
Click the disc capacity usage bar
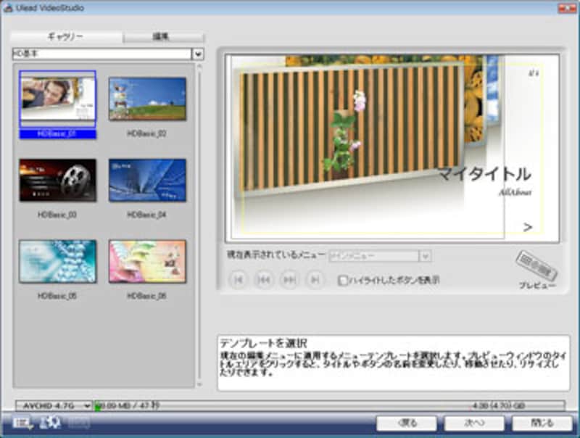pyautogui.click(x=329, y=406)
